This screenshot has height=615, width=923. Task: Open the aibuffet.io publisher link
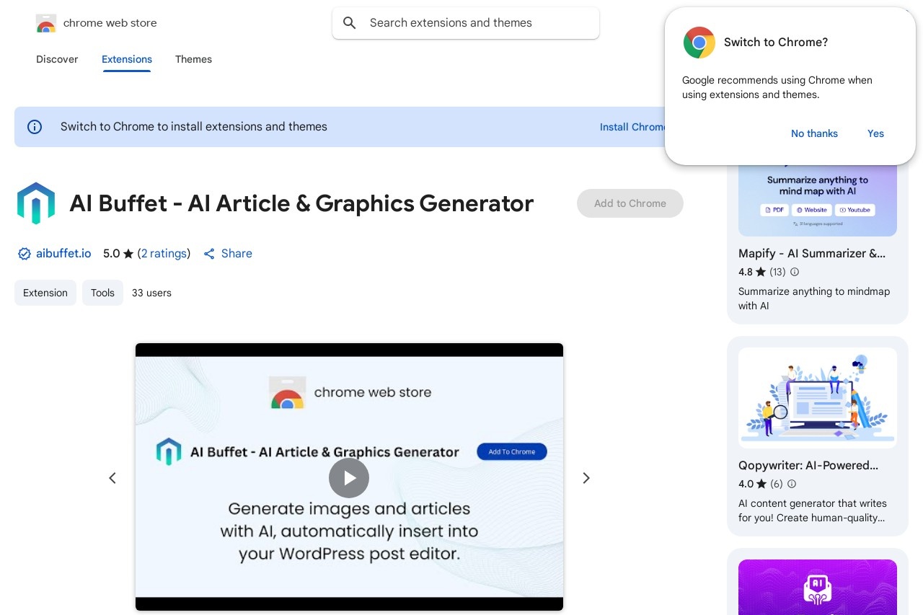tap(63, 254)
